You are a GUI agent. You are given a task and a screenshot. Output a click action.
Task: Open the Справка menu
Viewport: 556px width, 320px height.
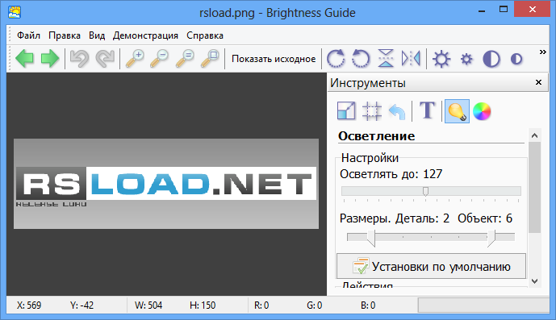coord(205,35)
